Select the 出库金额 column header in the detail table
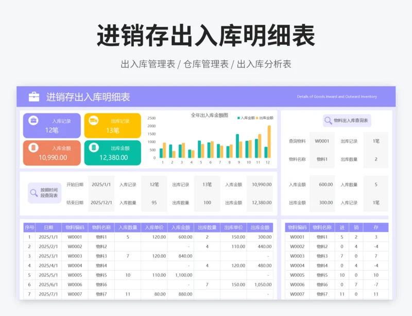Viewport: 412px width, 316px height. [260, 227]
